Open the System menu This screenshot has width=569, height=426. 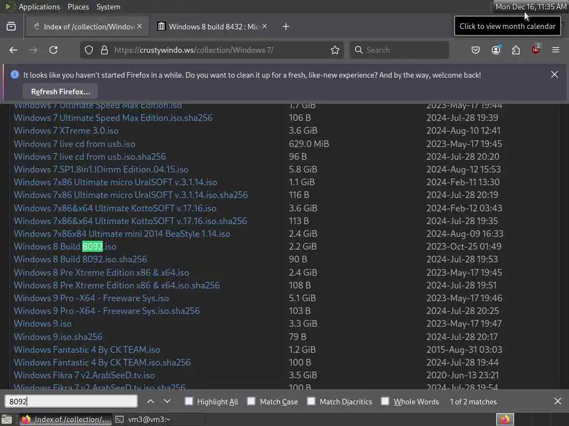(108, 7)
